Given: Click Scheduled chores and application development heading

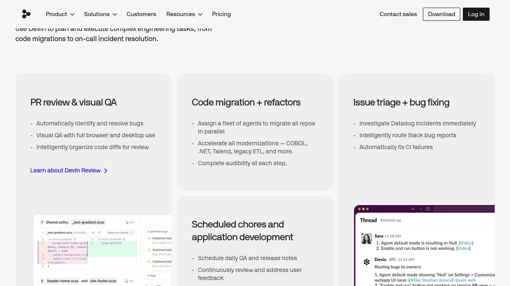Looking at the screenshot, I should click(242, 230).
